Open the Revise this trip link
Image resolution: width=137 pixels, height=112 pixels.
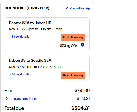[x=79, y=8]
